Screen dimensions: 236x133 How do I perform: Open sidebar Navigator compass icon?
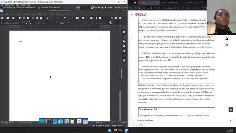point(124,46)
